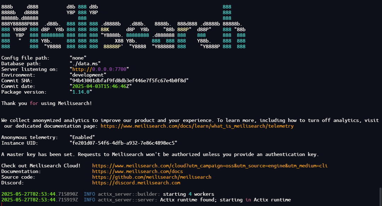Click the "Thank you for using Meilisearch!" line
The image size is (382, 206).
click(46, 103)
